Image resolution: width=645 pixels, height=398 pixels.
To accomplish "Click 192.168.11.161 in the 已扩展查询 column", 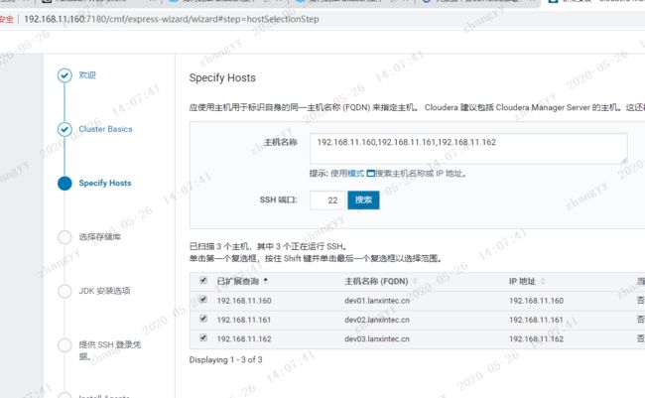I will (244, 320).
